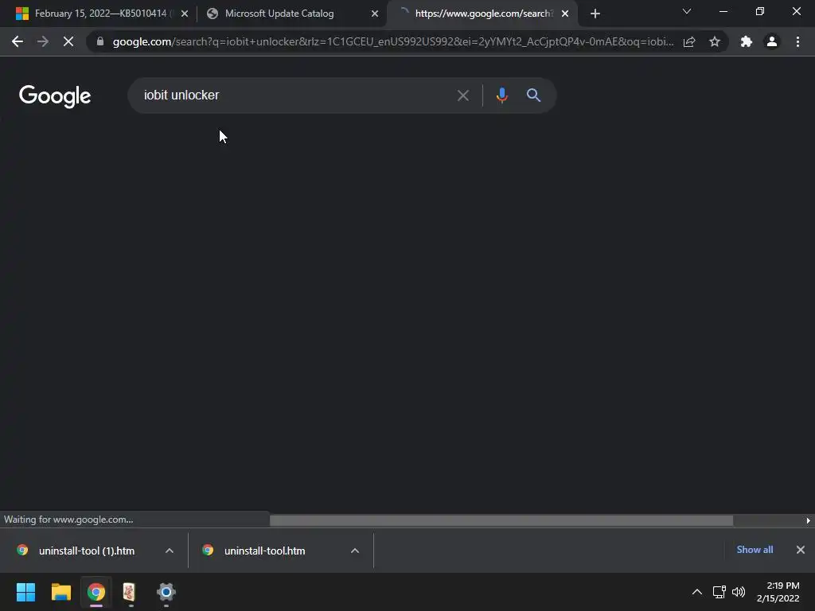Click the forward navigation arrow
Viewport: 815px width, 611px height.
click(x=43, y=41)
